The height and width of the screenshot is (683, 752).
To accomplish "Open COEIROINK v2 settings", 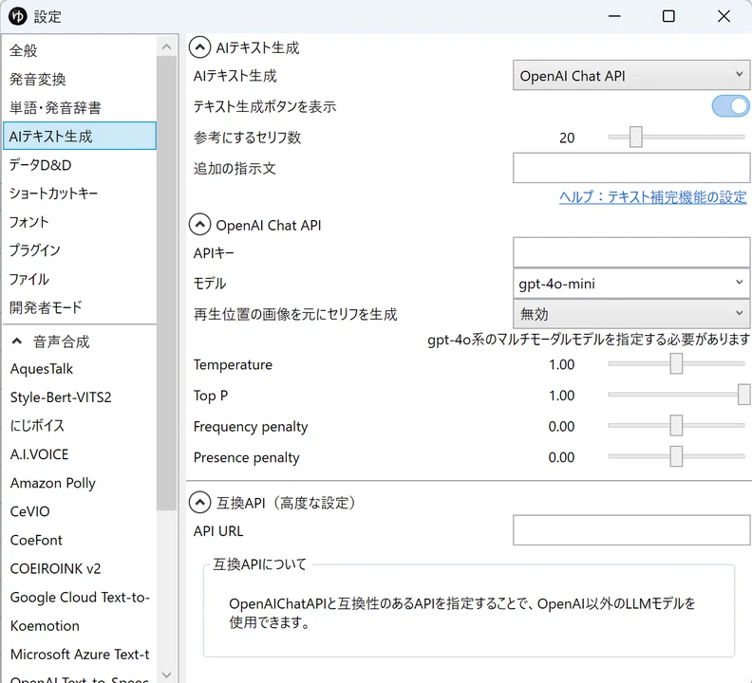I will pos(80,568).
